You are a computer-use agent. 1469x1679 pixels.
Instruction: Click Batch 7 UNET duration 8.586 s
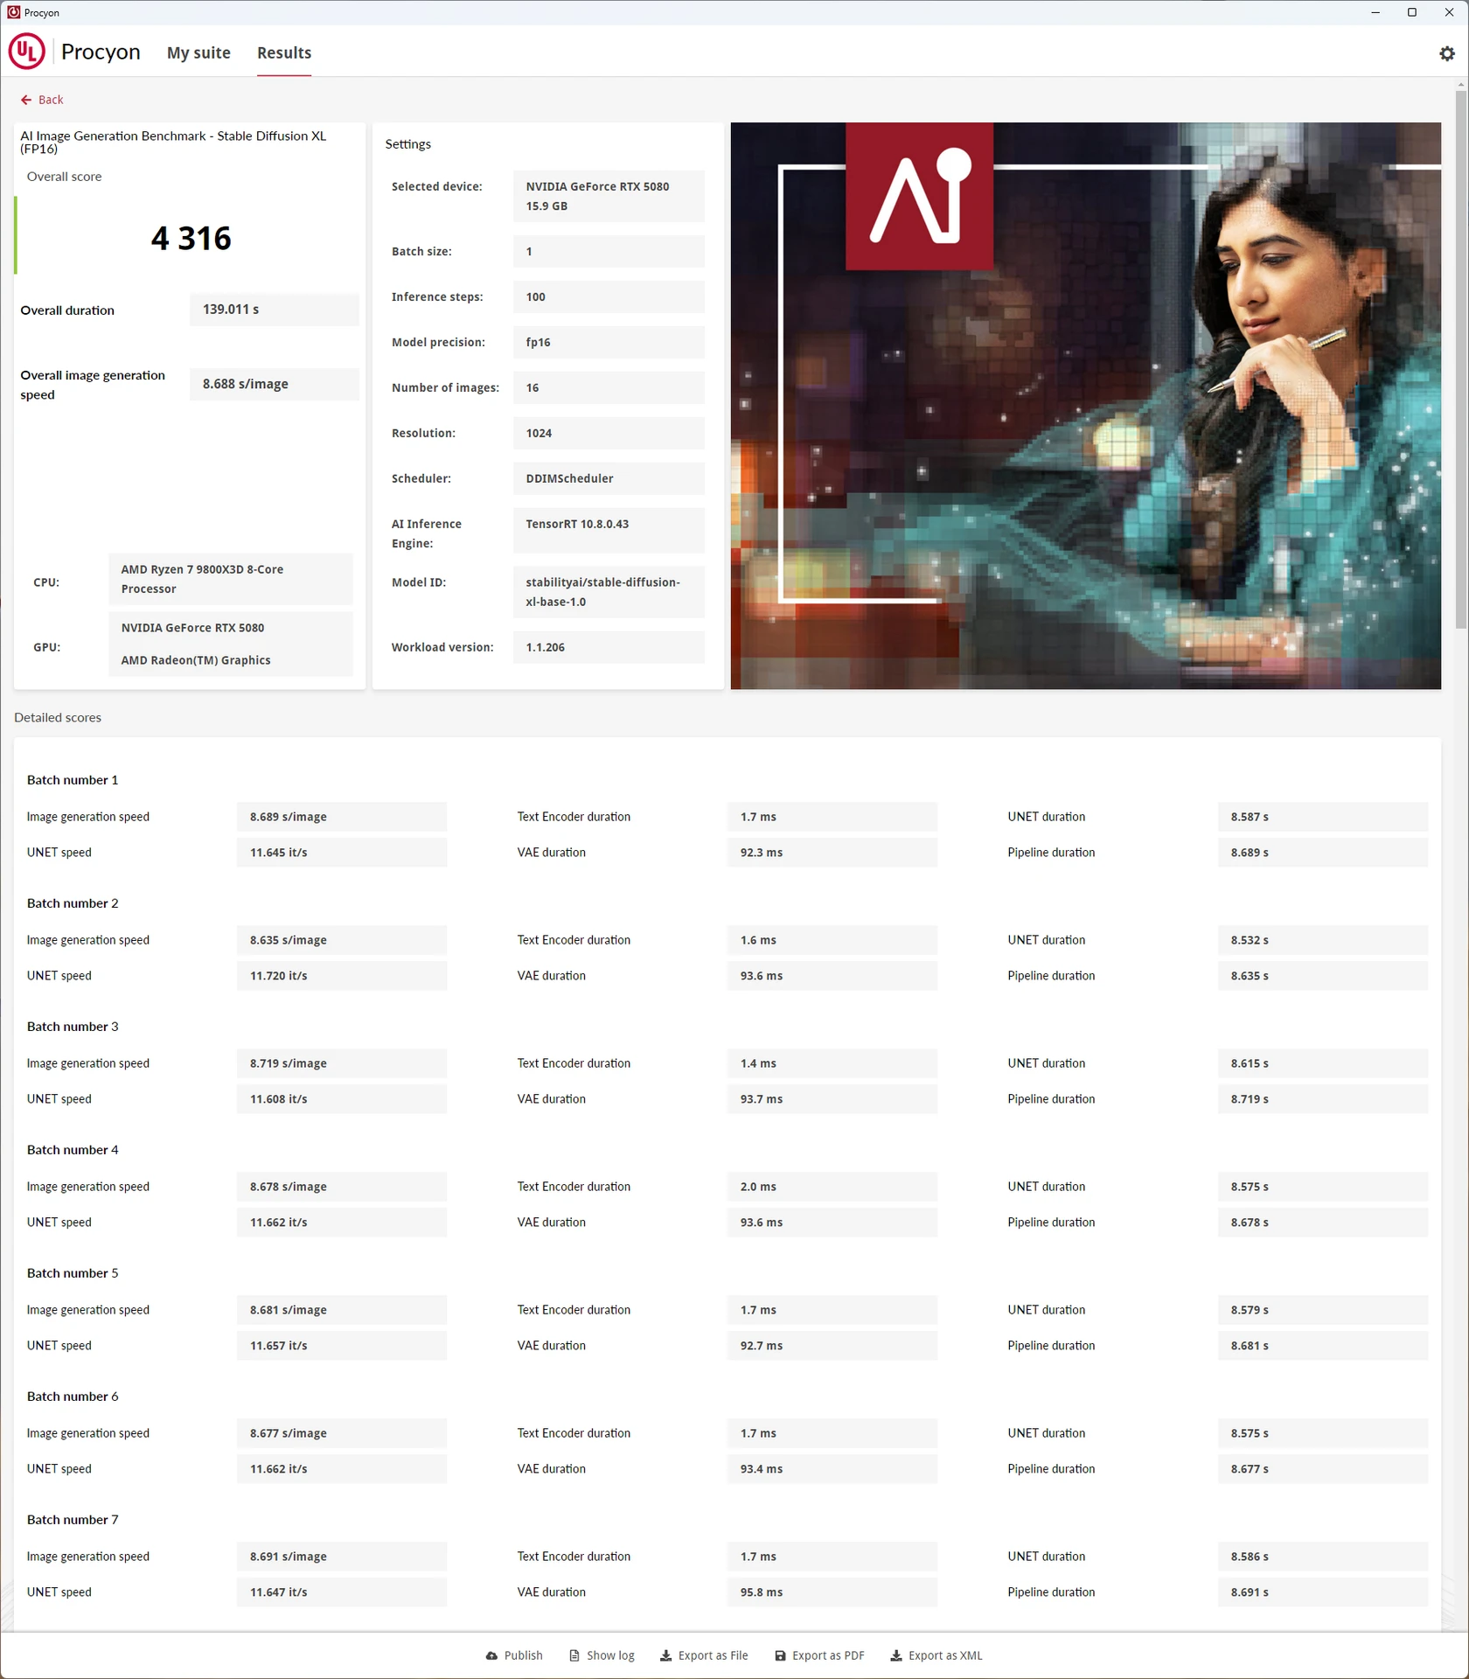tap(1322, 1557)
